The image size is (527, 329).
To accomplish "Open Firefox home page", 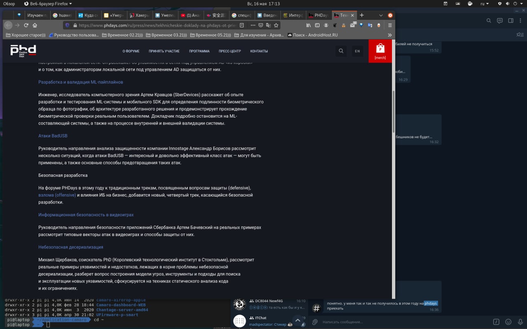I will [35, 25].
